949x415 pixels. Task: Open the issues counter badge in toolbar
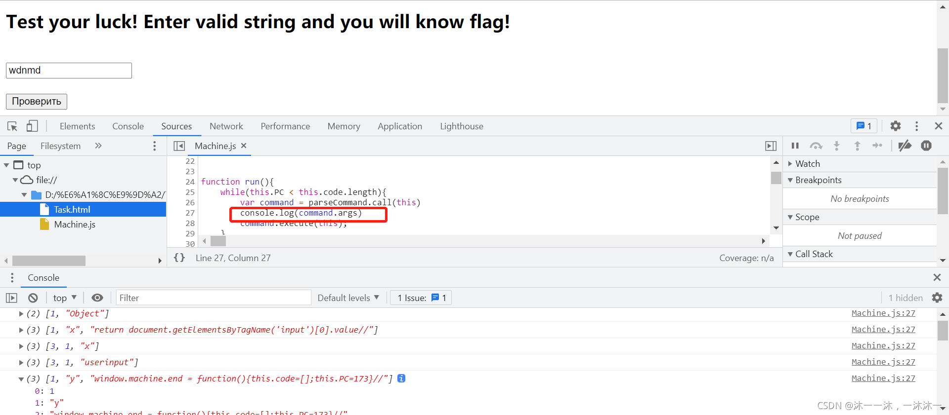pos(863,126)
